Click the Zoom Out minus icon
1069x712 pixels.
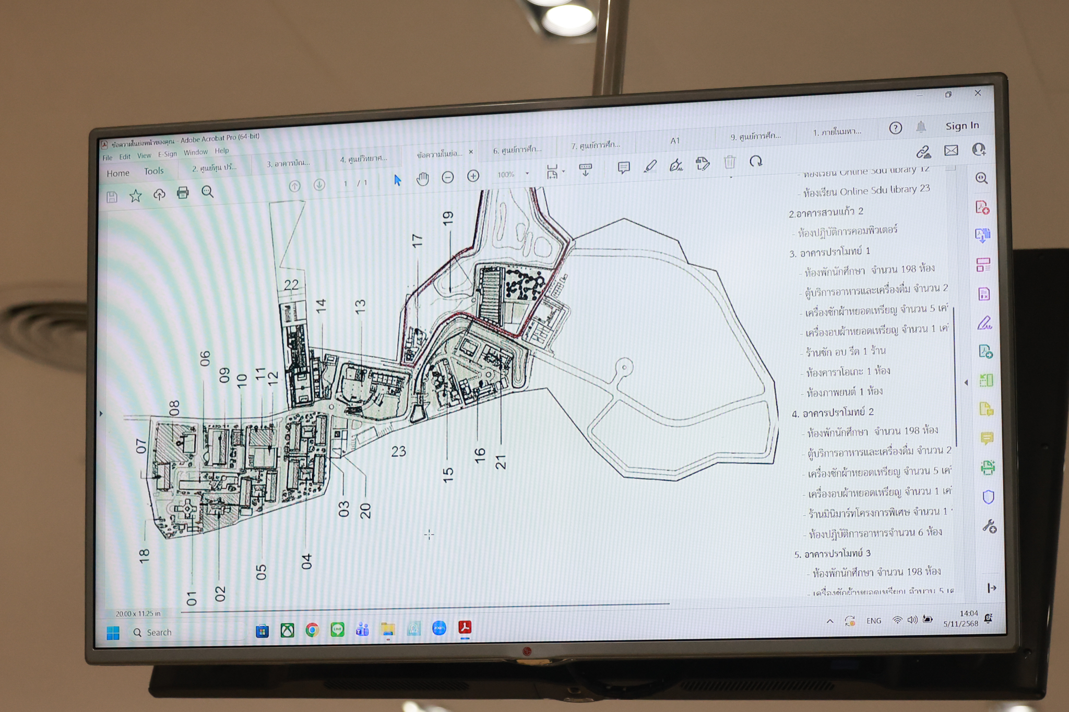click(x=448, y=177)
